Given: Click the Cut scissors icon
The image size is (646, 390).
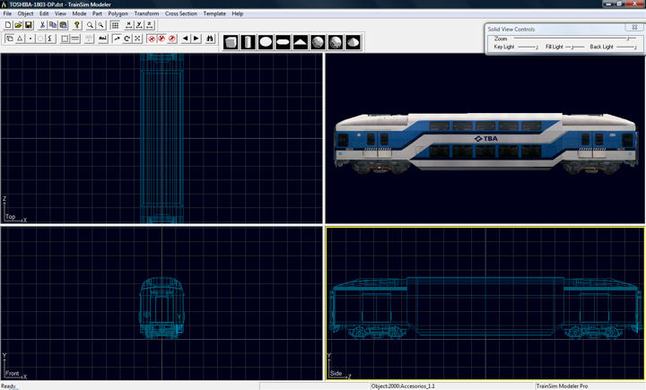Looking at the screenshot, I should [42, 25].
